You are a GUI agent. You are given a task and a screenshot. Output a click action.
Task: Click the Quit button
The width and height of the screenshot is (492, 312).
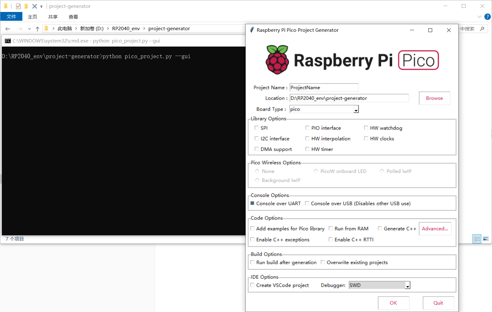pos(438,303)
